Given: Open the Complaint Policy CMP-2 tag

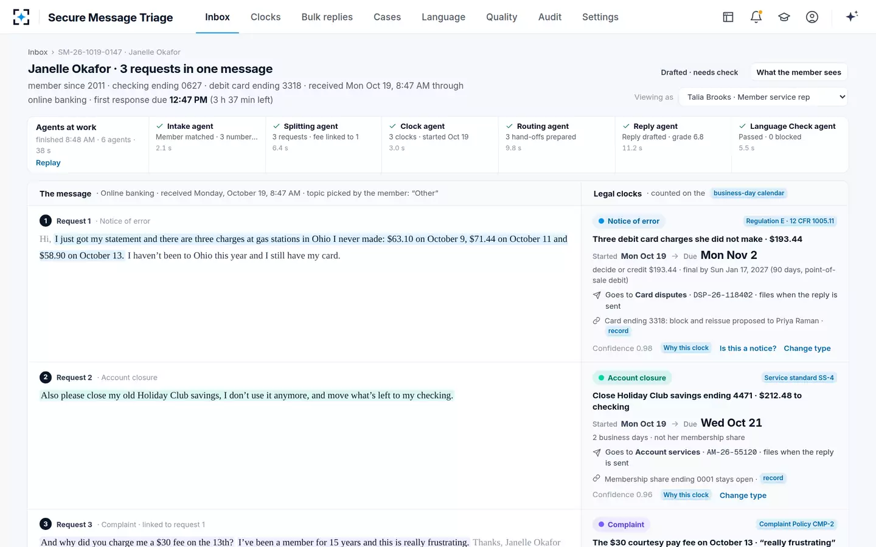Looking at the screenshot, I should pyautogui.click(x=796, y=524).
